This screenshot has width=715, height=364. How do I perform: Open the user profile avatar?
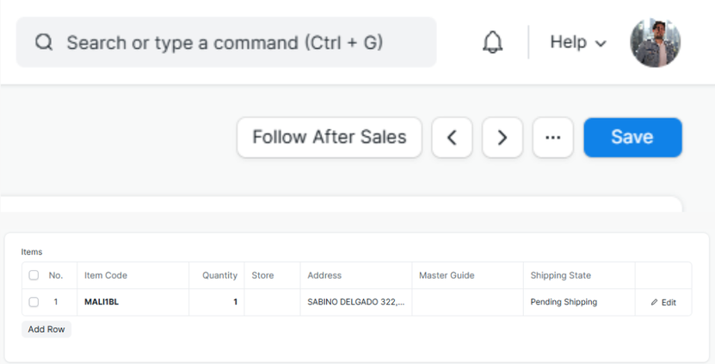[x=656, y=42]
